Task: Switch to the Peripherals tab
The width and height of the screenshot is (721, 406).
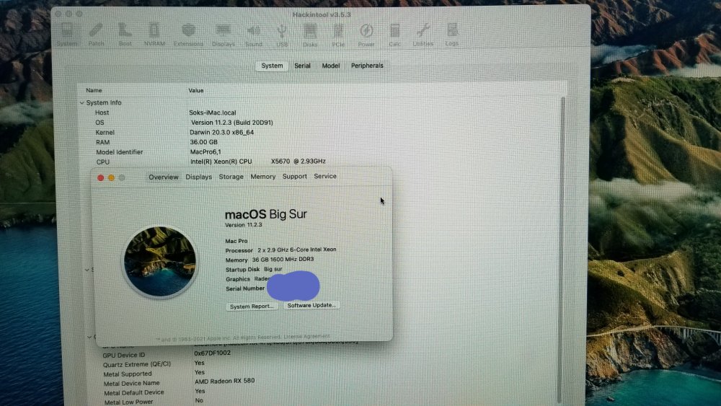Action: click(367, 66)
